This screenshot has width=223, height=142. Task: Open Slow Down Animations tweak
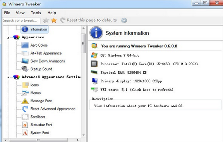pos(48,61)
